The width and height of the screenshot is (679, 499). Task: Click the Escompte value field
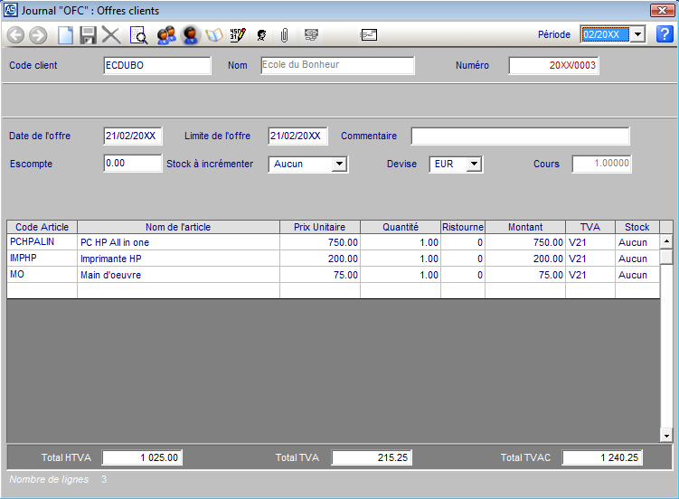coord(133,164)
